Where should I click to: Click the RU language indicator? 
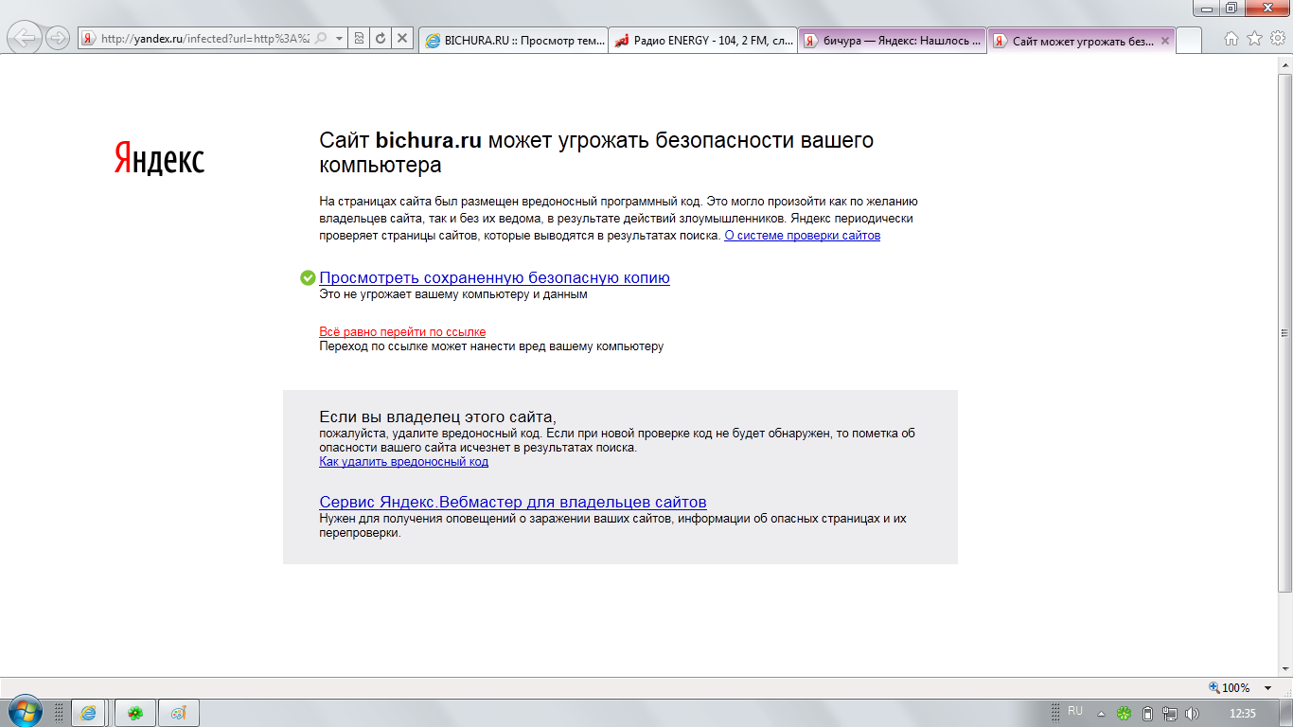1075,711
